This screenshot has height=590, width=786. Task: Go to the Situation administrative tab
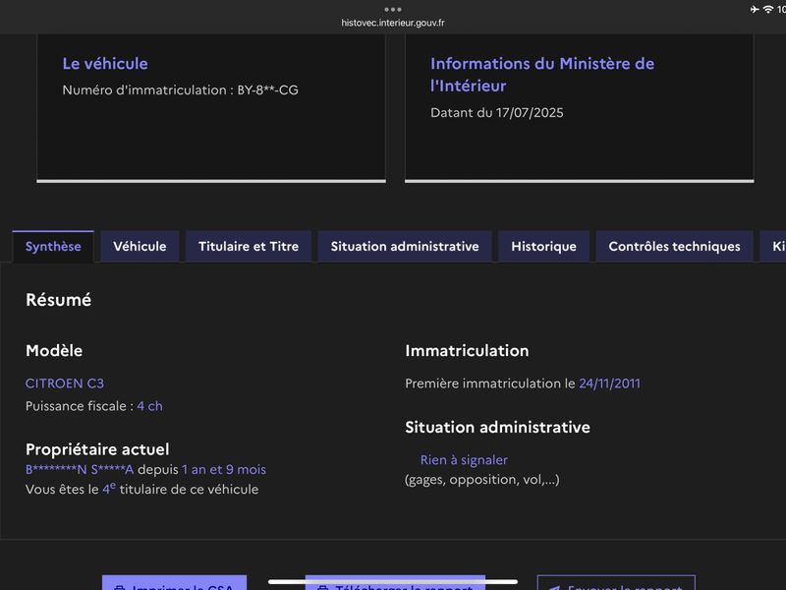(405, 247)
